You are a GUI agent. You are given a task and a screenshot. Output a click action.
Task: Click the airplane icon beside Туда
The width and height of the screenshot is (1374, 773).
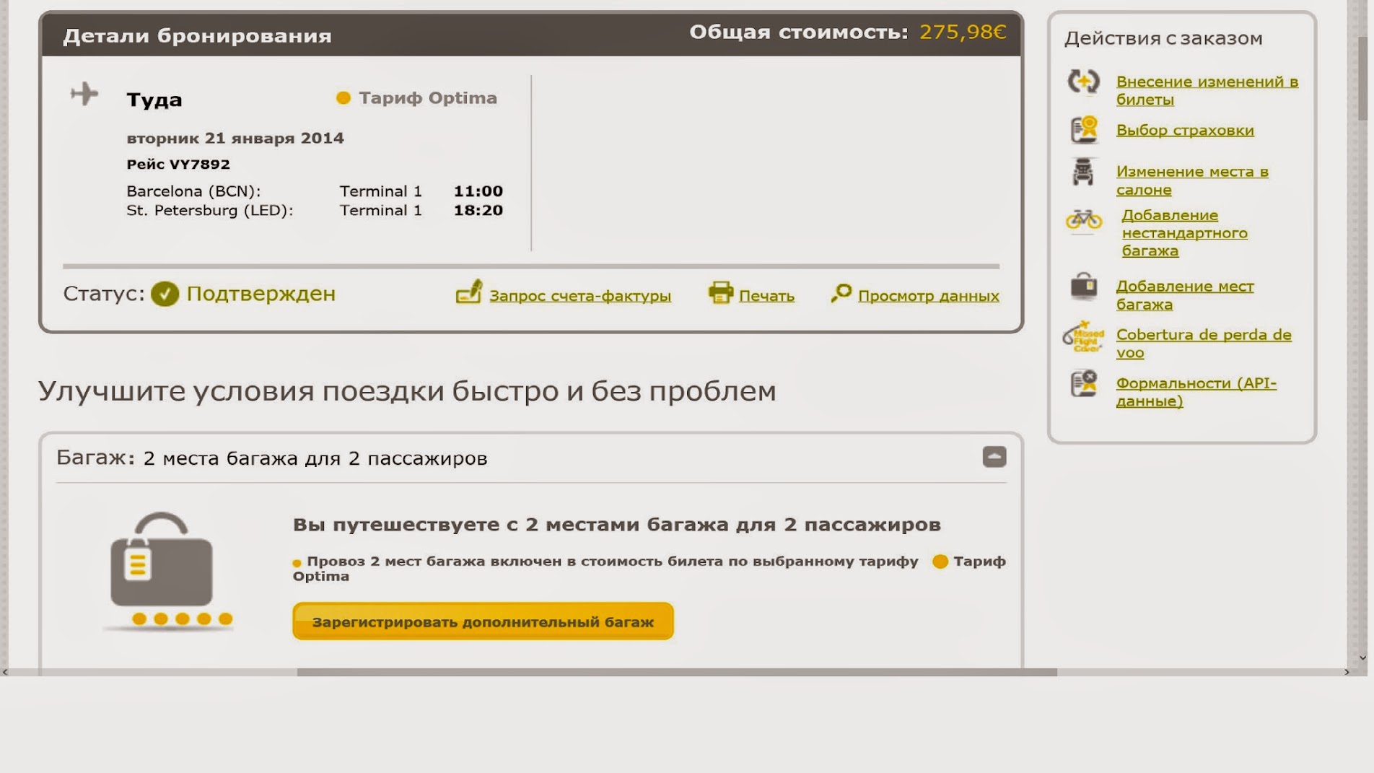coord(84,94)
